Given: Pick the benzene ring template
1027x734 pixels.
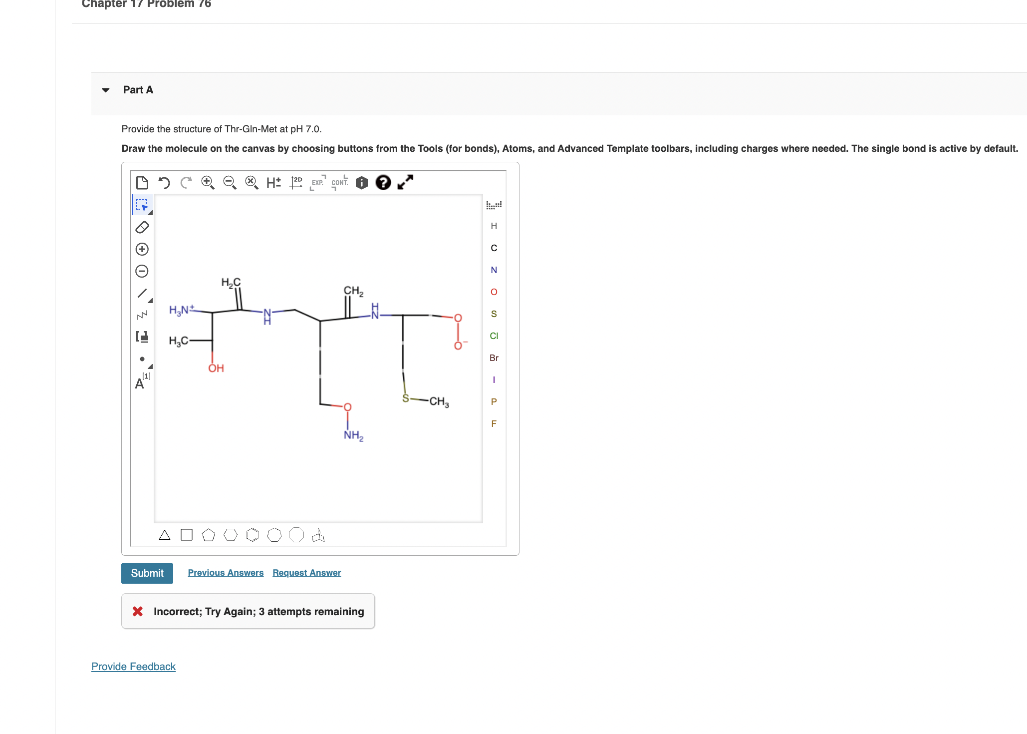Looking at the screenshot, I should 253,535.
